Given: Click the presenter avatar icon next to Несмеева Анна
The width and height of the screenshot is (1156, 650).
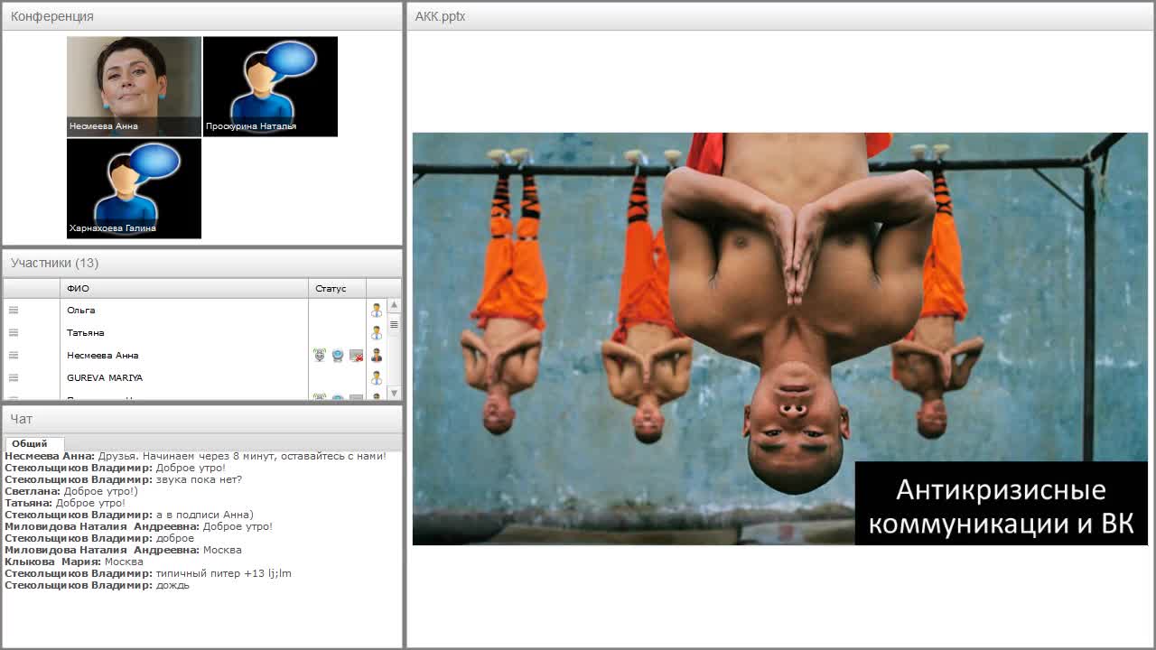Looking at the screenshot, I should point(377,355).
